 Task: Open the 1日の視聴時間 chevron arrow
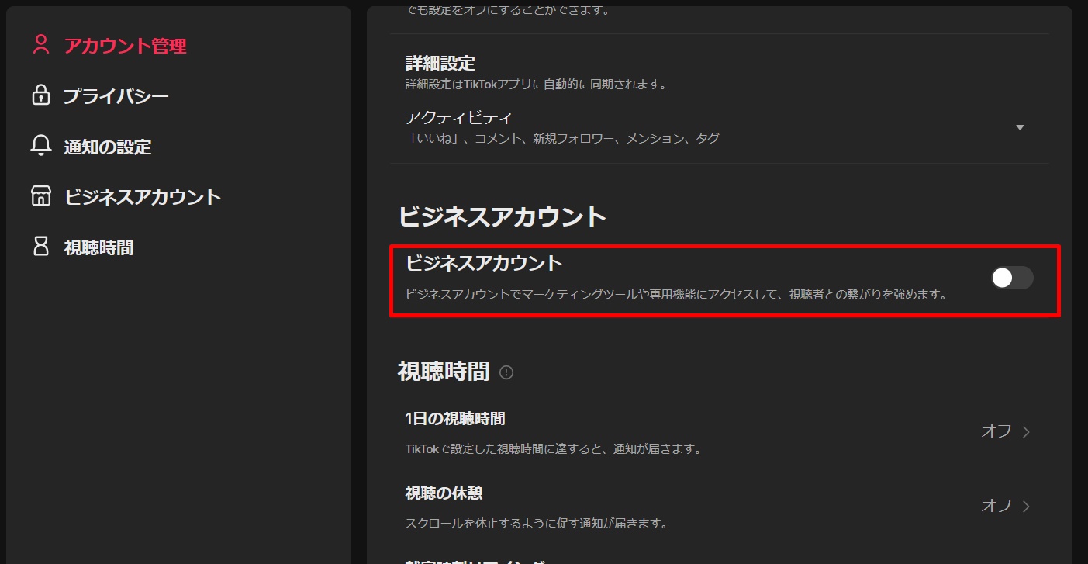click(1026, 432)
